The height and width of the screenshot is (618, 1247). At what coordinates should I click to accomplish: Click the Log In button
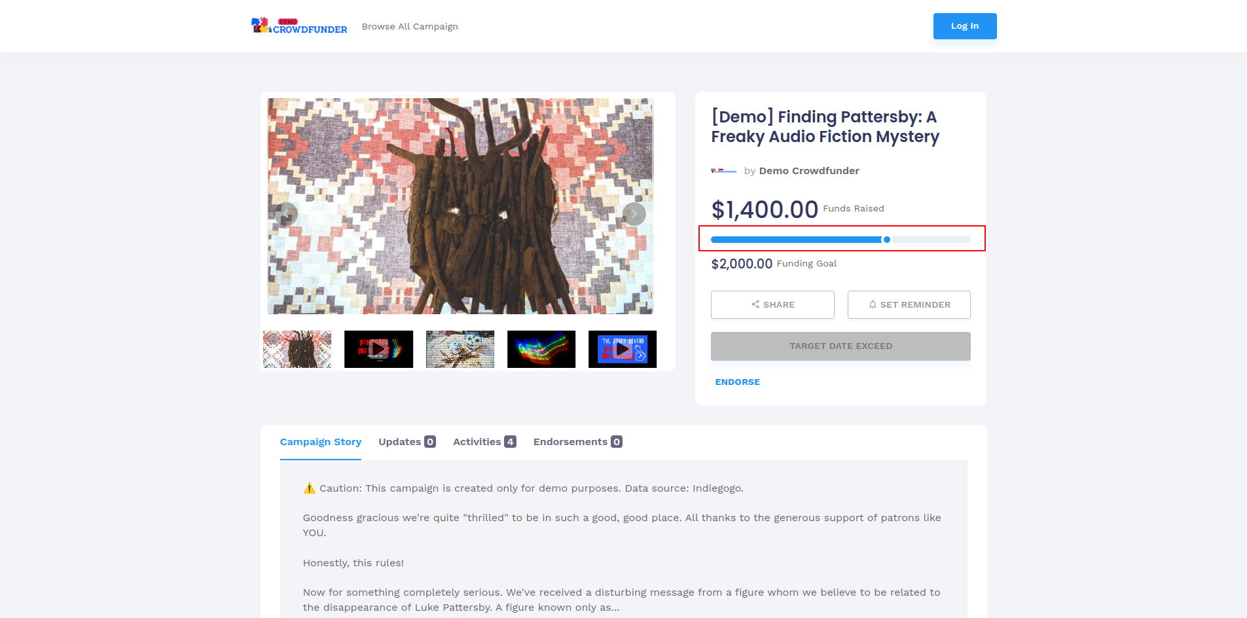[965, 26]
